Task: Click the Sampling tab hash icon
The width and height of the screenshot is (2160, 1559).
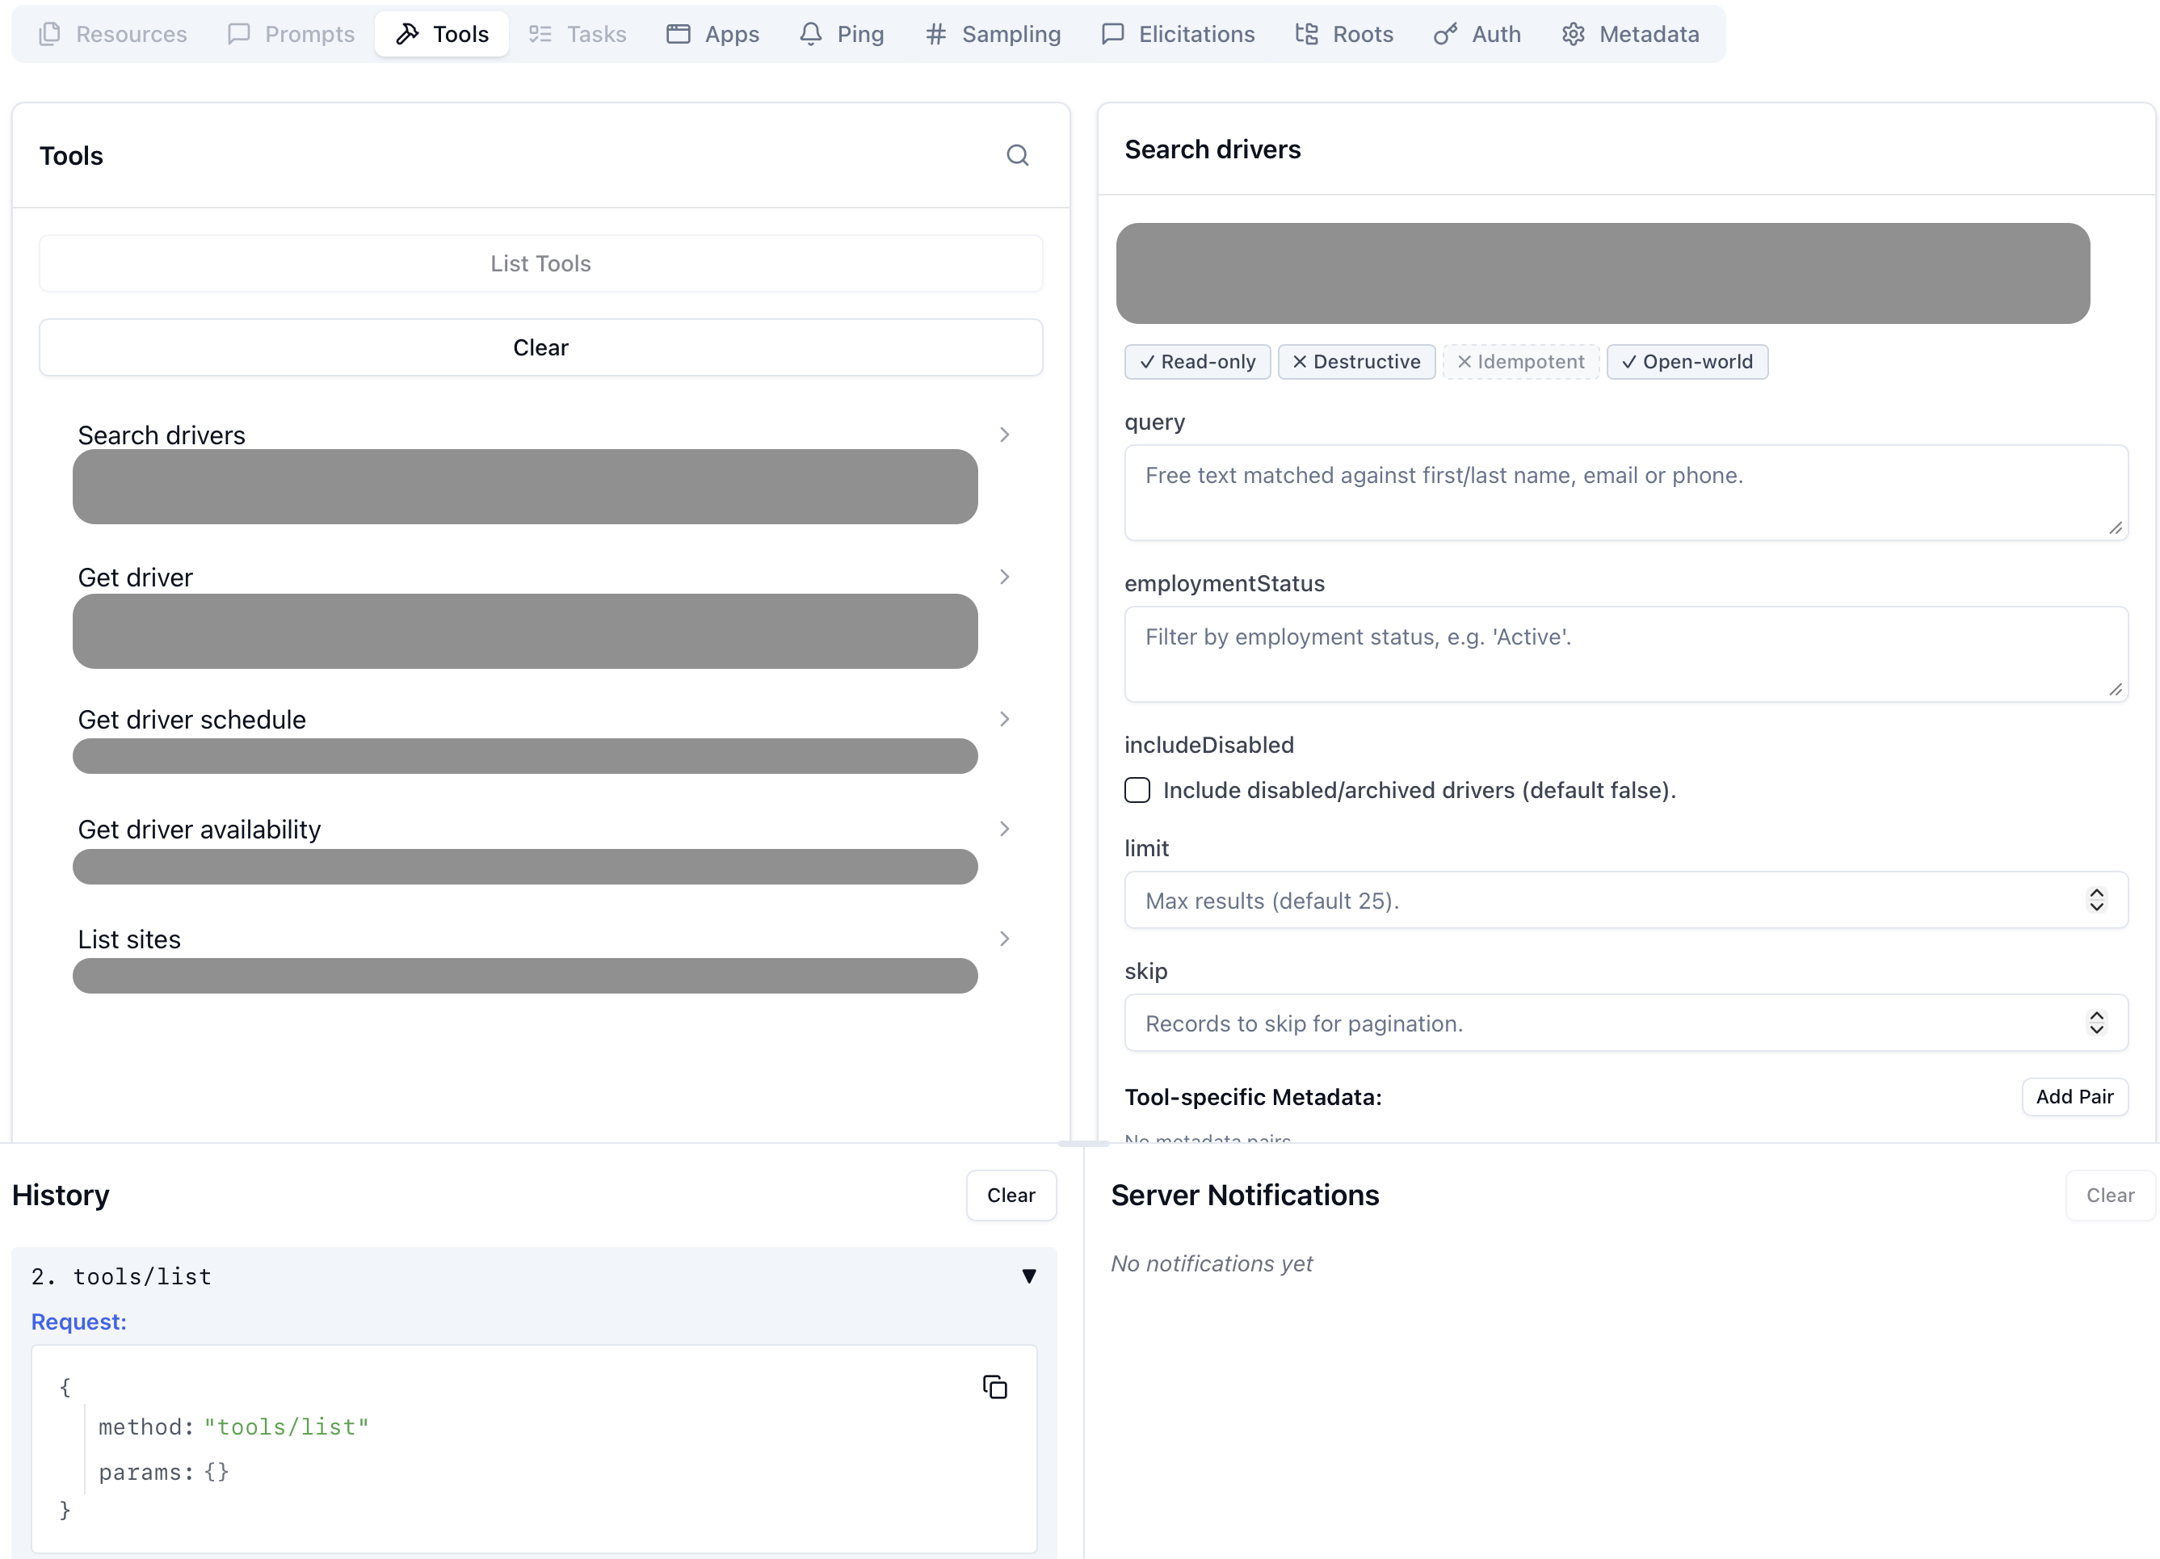Action: click(x=936, y=34)
